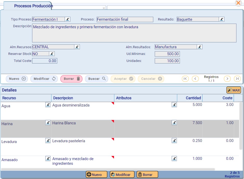
Task: Click the red note marker on Amasado description
Action: point(113,157)
